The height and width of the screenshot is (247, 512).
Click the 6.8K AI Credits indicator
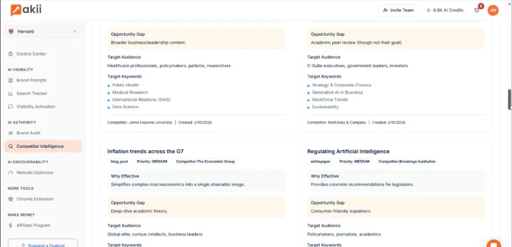pyautogui.click(x=445, y=10)
